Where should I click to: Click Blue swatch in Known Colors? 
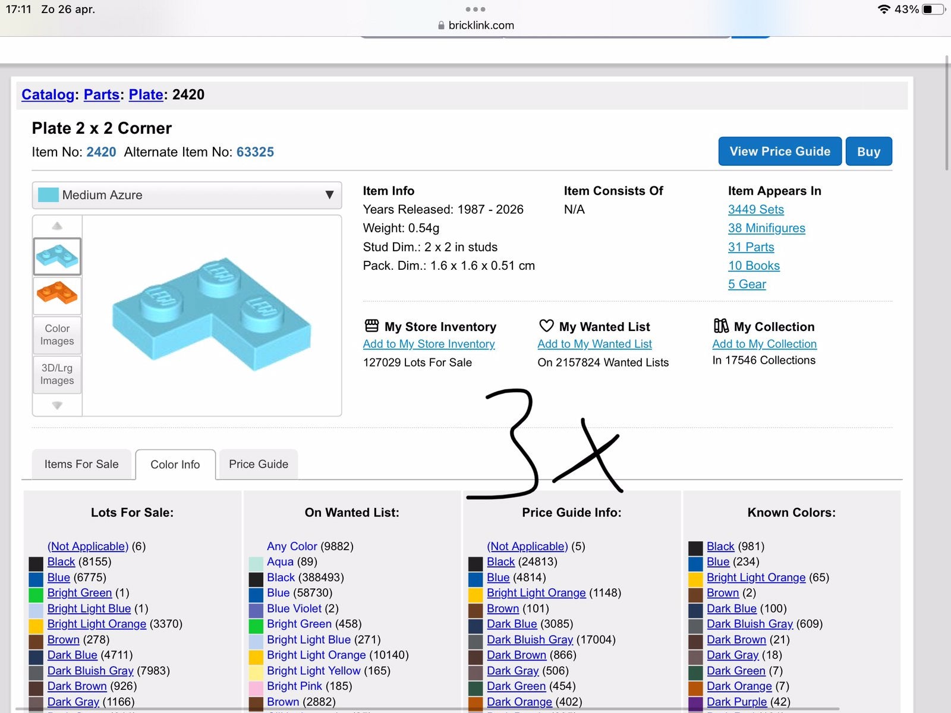coord(696,563)
